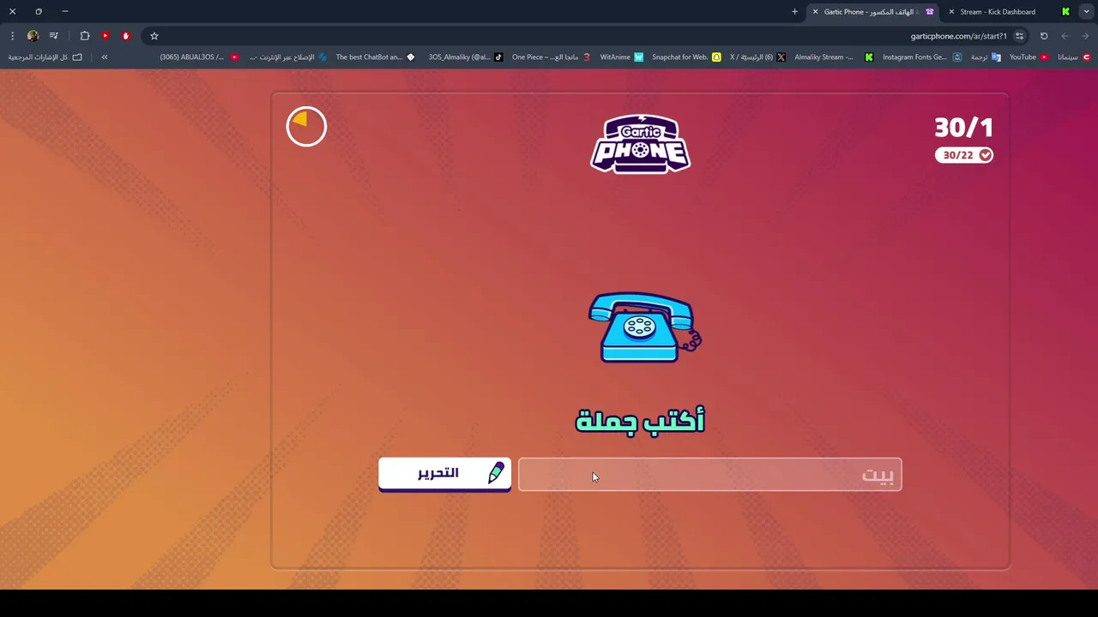Open The best ChatBot bookmark
1098x617 pixels.
(x=375, y=57)
